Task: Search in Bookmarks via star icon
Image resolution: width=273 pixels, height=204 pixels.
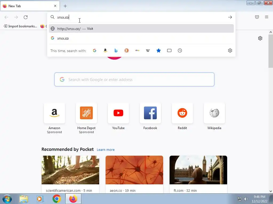Action: tap(159, 50)
